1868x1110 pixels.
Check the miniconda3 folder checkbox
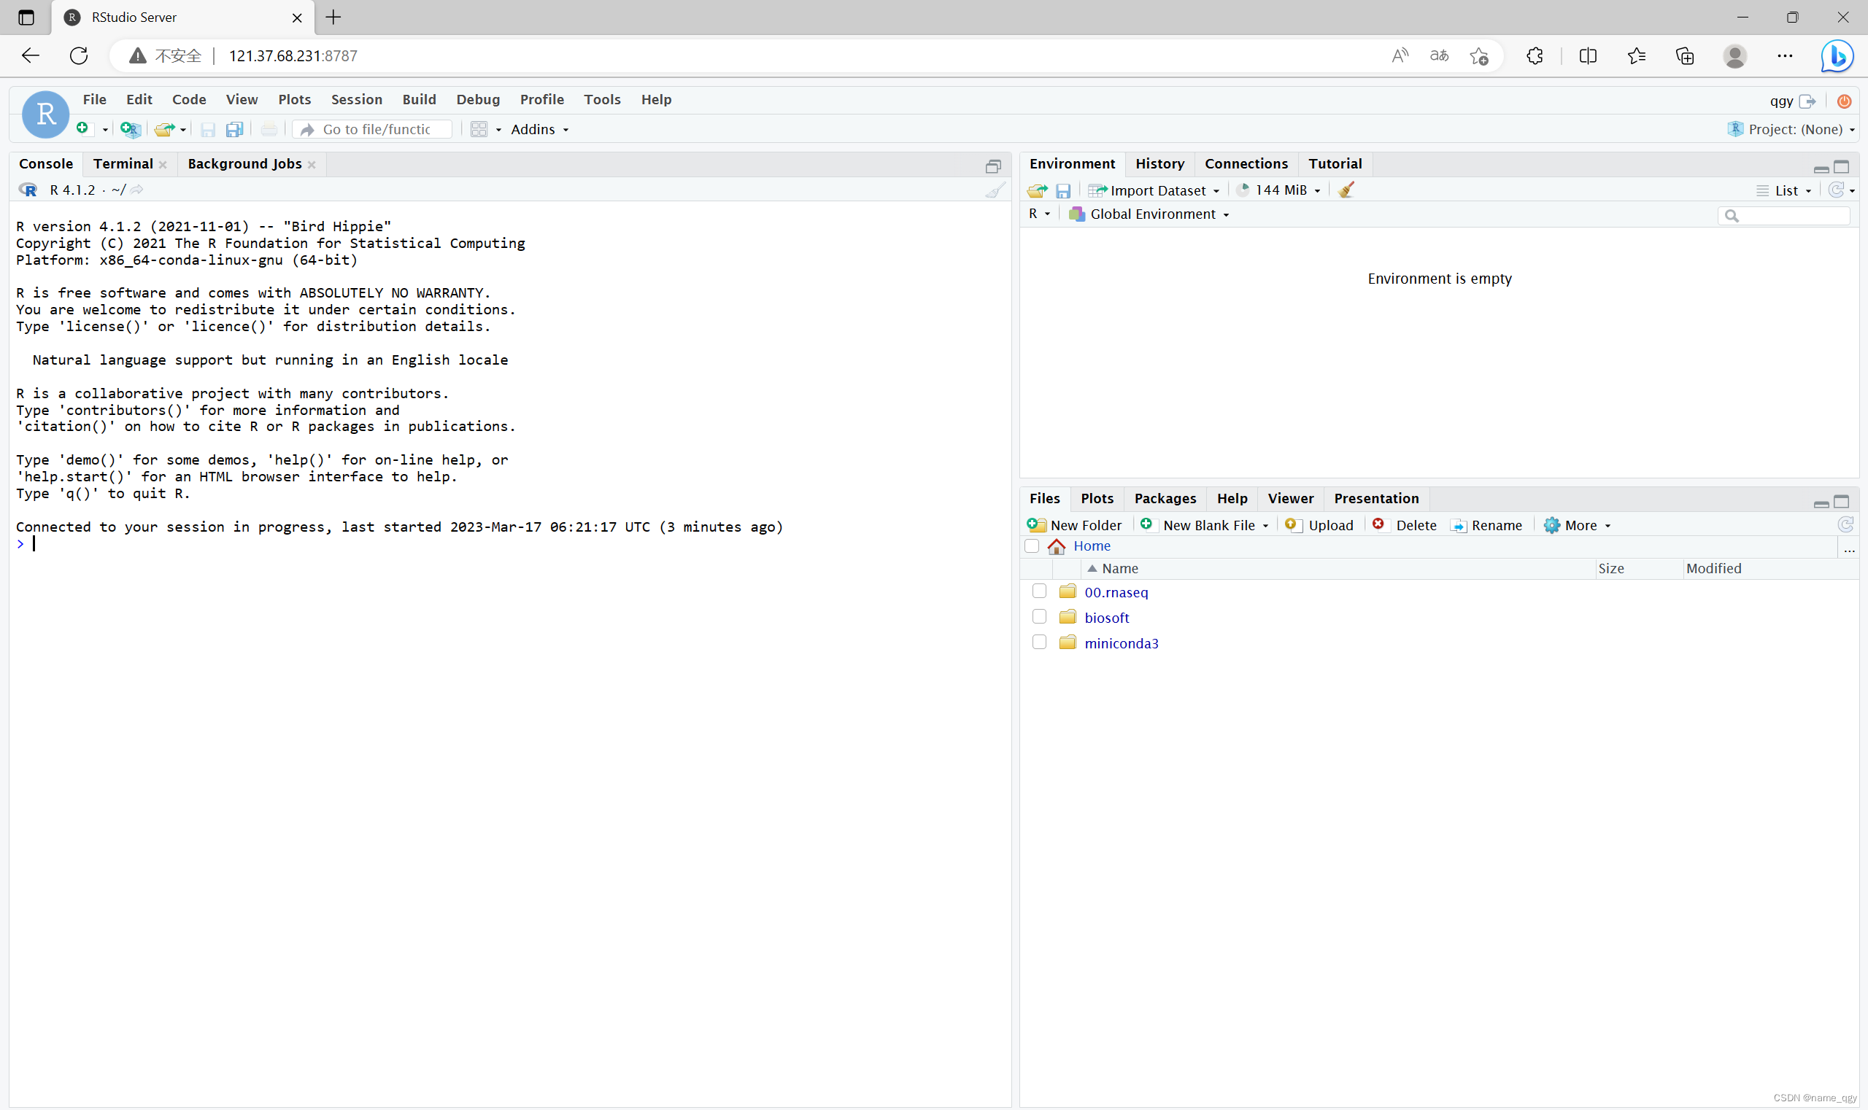pyautogui.click(x=1039, y=642)
